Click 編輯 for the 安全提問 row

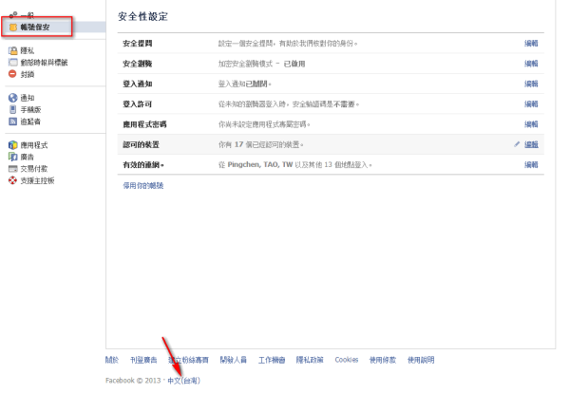(531, 44)
